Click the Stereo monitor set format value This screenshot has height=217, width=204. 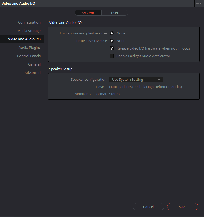tap(114, 94)
